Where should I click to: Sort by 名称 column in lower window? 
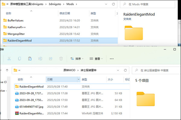coord(20,79)
